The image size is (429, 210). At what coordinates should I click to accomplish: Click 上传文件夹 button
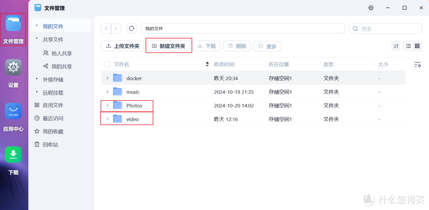[x=123, y=46]
